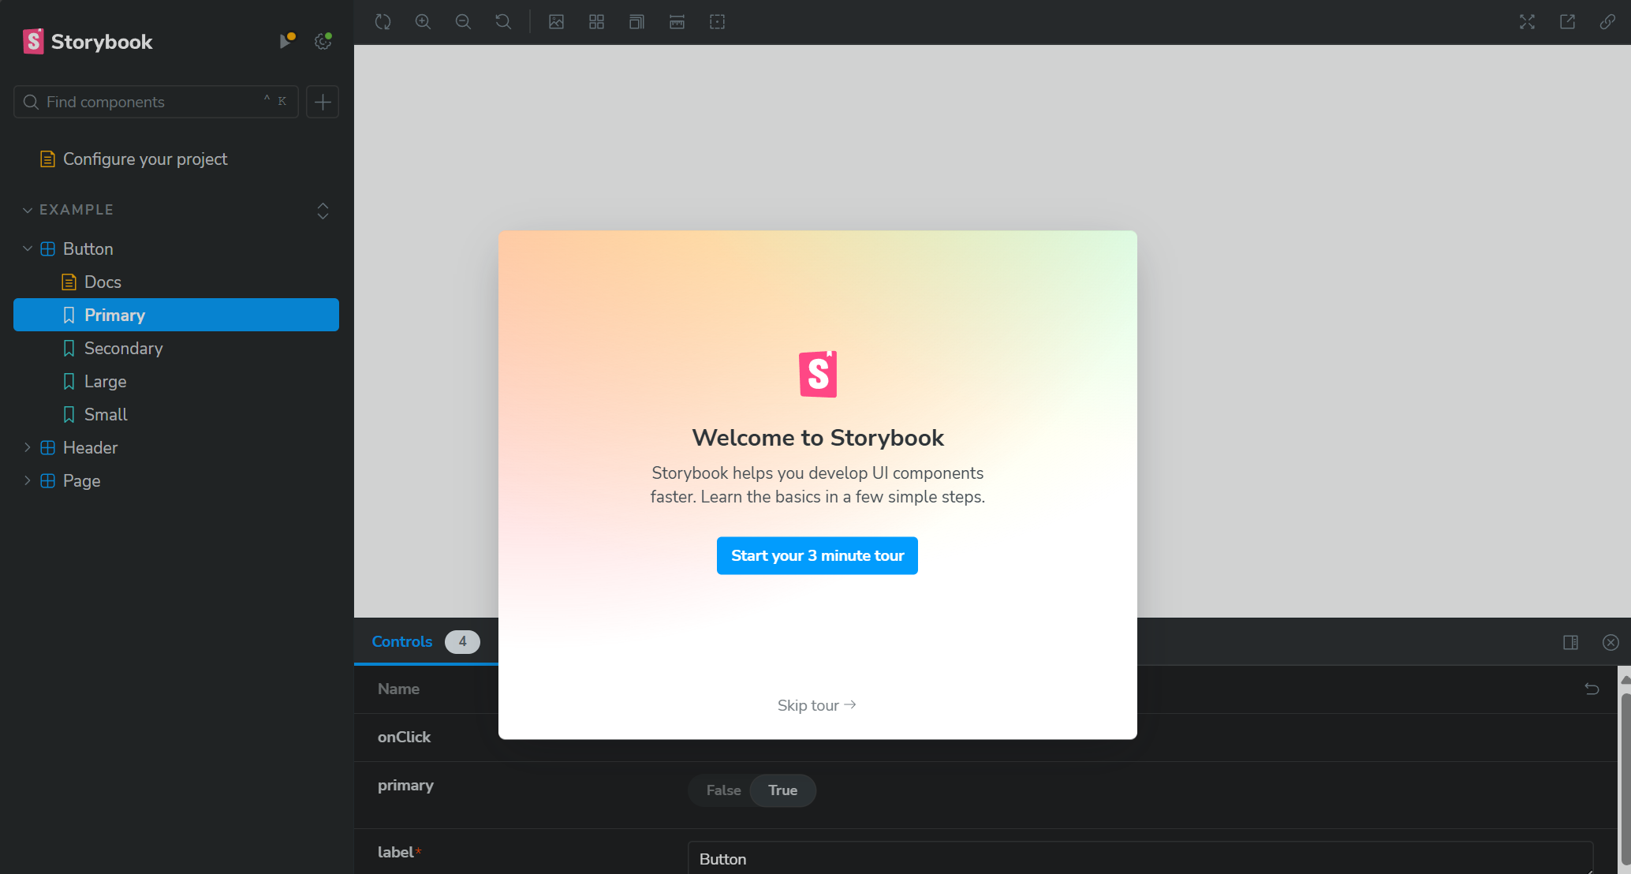Image resolution: width=1631 pixels, height=874 pixels.
Task: Open the onboarding guide play icon
Action: click(286, 41)
